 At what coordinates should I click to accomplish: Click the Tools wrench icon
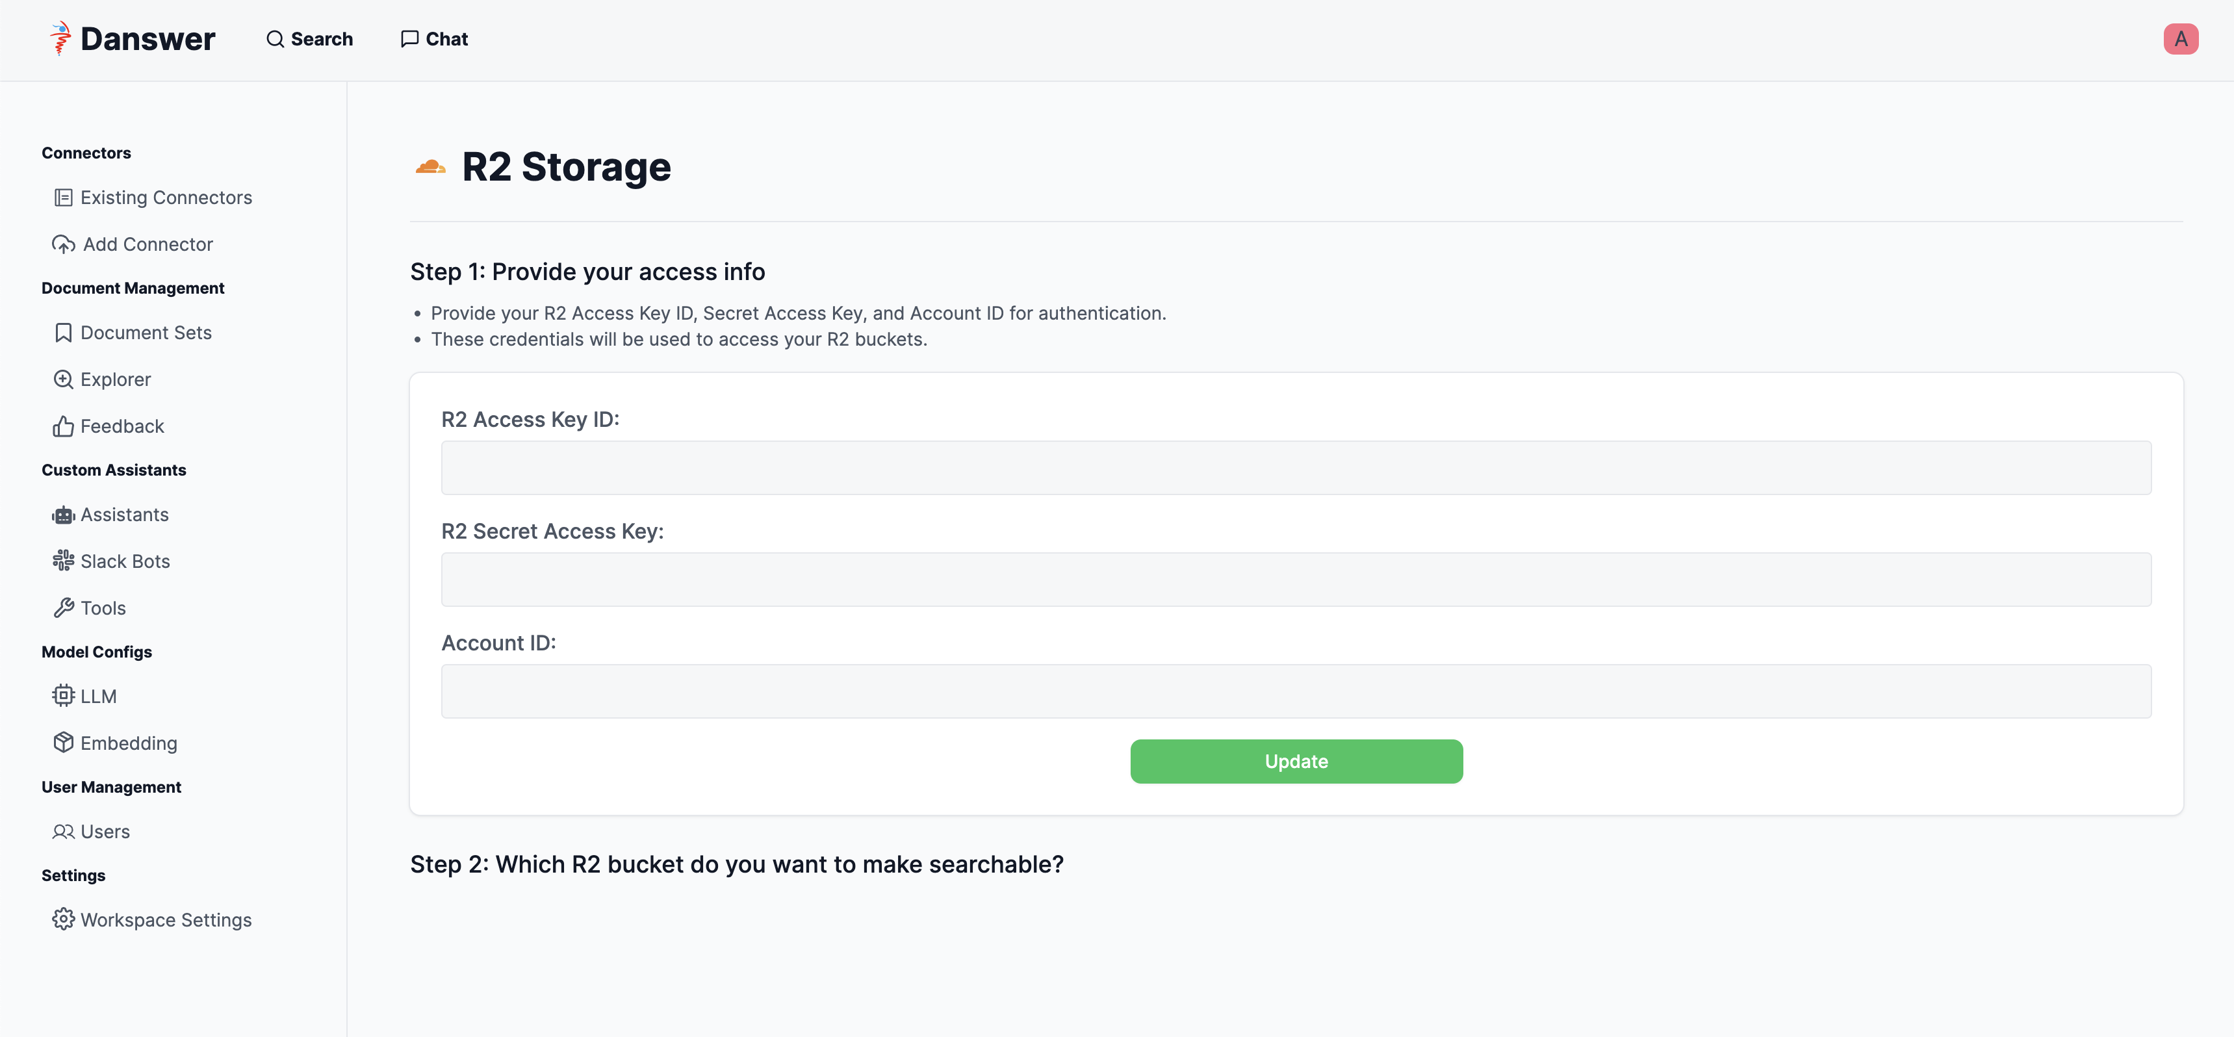pyautogui.click(x=63, y=608)
